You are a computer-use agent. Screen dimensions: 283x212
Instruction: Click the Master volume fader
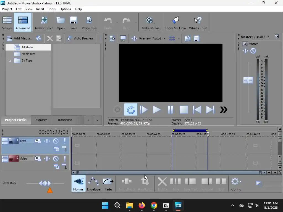pos(248,80)
